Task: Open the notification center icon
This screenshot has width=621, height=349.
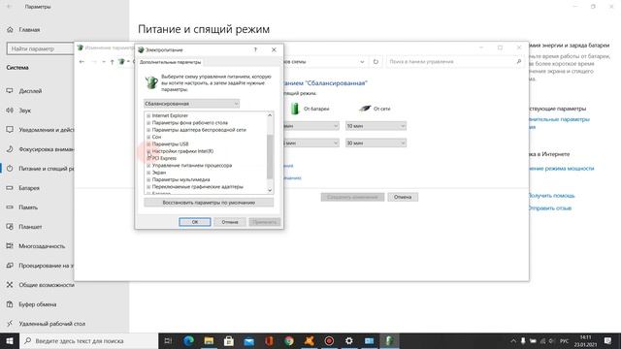Action: [x=608, y=340]
